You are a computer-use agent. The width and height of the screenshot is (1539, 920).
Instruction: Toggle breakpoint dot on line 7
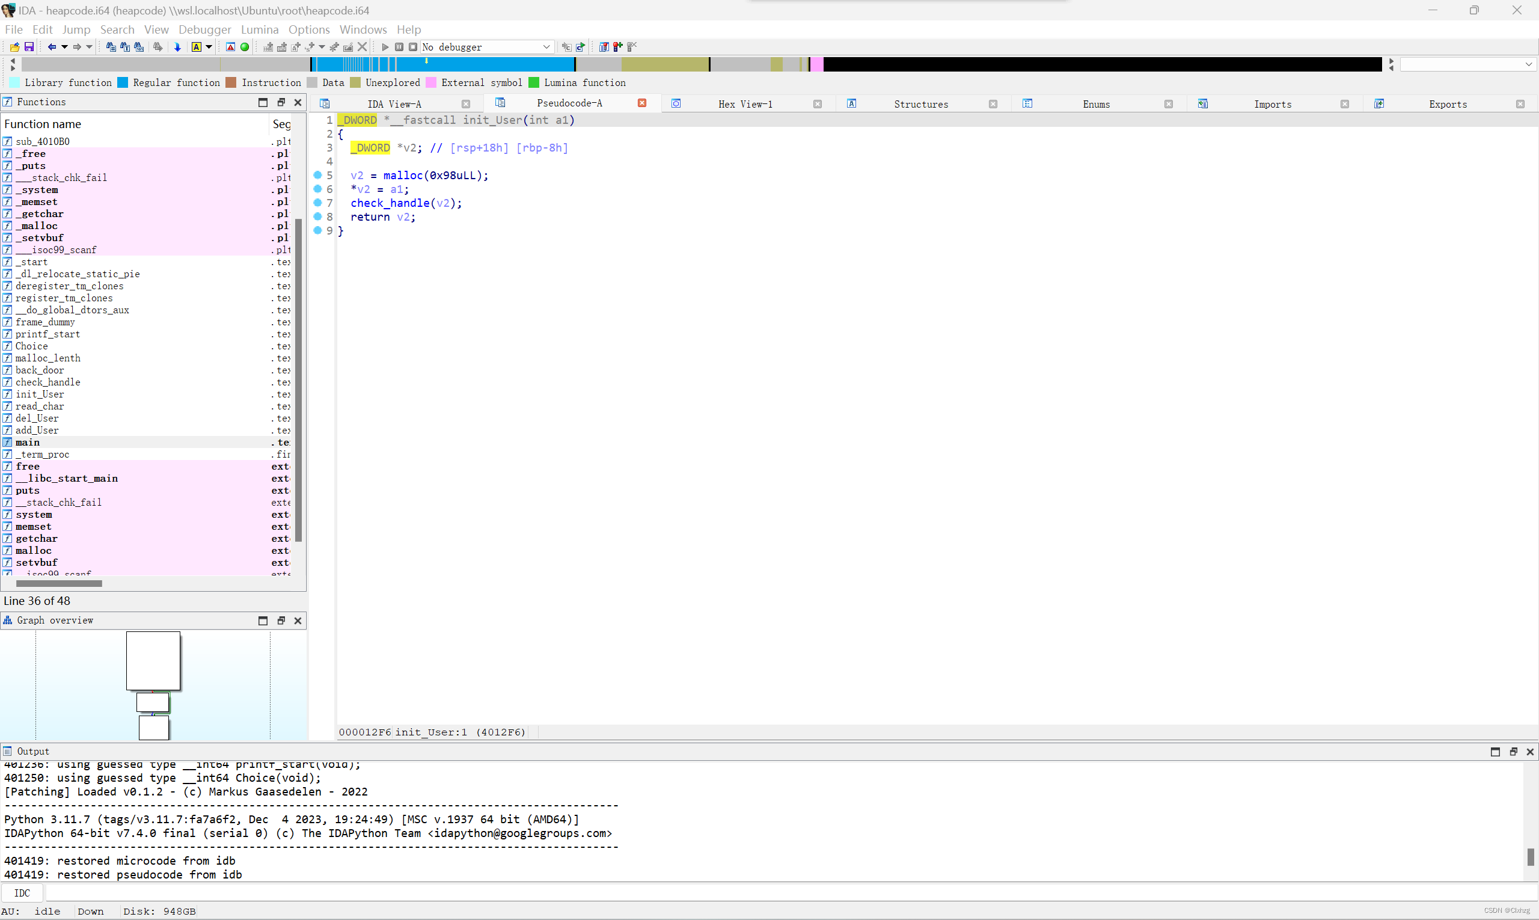pyautogui.click(x=317, y=203)
